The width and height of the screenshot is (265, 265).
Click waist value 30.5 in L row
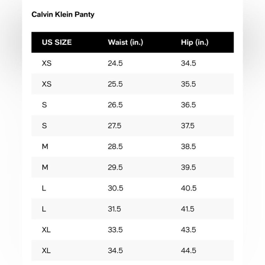tap(116, 188)
